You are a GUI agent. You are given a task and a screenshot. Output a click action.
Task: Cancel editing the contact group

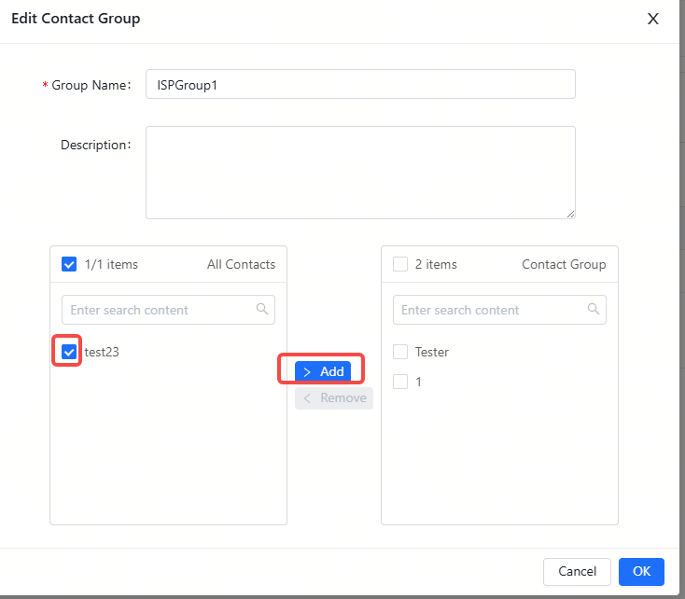click(x=577, y=571)
